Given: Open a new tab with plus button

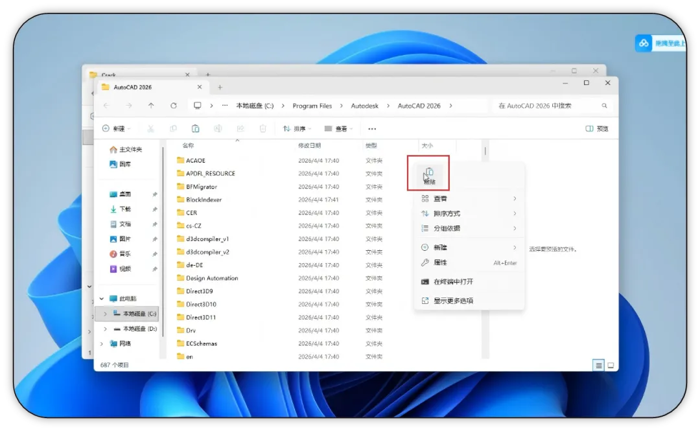Looking at the screenshot, I should [x=220, y=87].
